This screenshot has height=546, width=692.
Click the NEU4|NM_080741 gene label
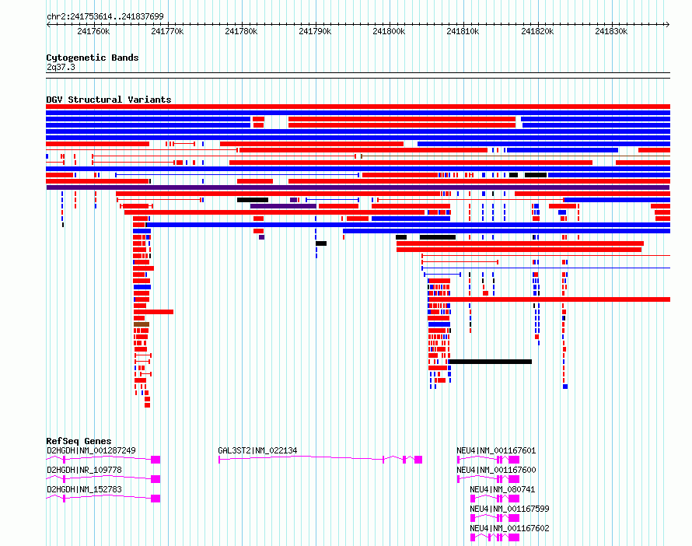click(502, 489)
